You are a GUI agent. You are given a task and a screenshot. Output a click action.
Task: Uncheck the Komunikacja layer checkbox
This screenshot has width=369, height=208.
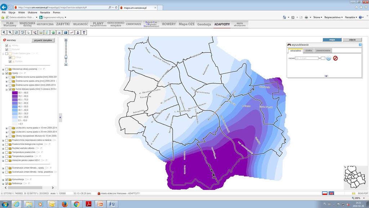[x=6, y=180]
